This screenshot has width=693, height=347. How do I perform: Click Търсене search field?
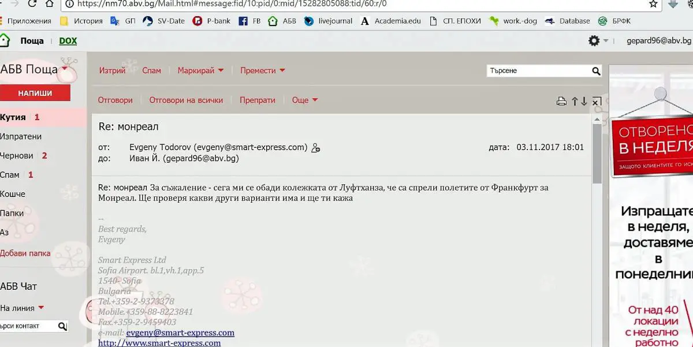tap(538, 71)
